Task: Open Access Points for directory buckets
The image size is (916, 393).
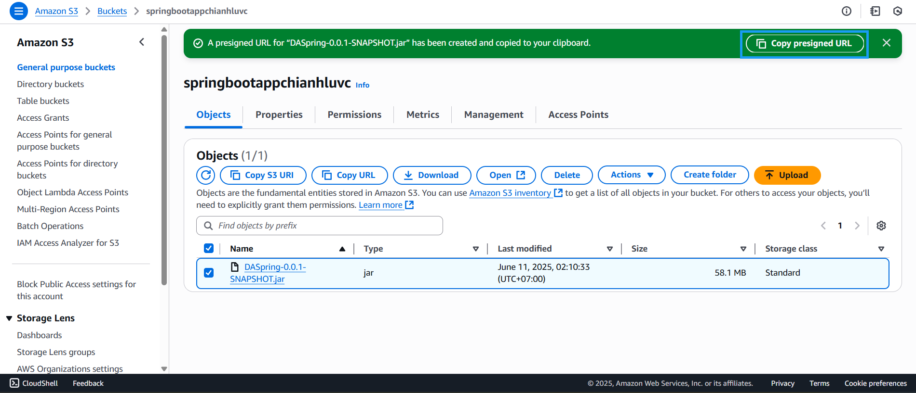Action: pyautogui.click(x=67, y=169)
